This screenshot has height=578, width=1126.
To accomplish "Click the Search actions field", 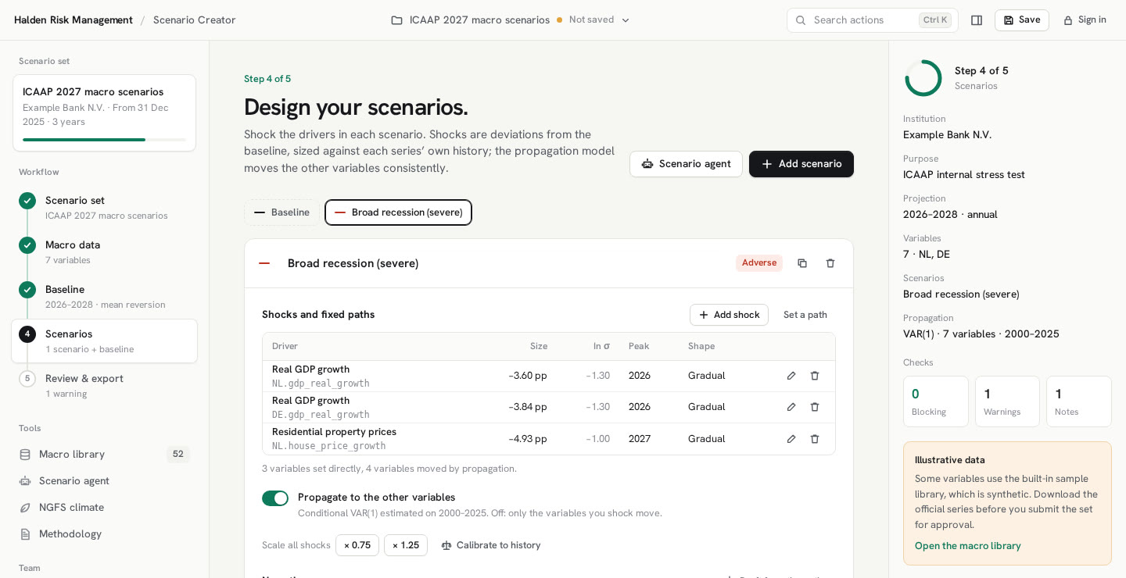I will click(873, 20).
